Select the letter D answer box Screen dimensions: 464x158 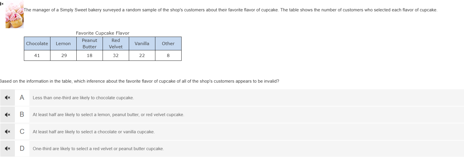[x=22, y=149]
